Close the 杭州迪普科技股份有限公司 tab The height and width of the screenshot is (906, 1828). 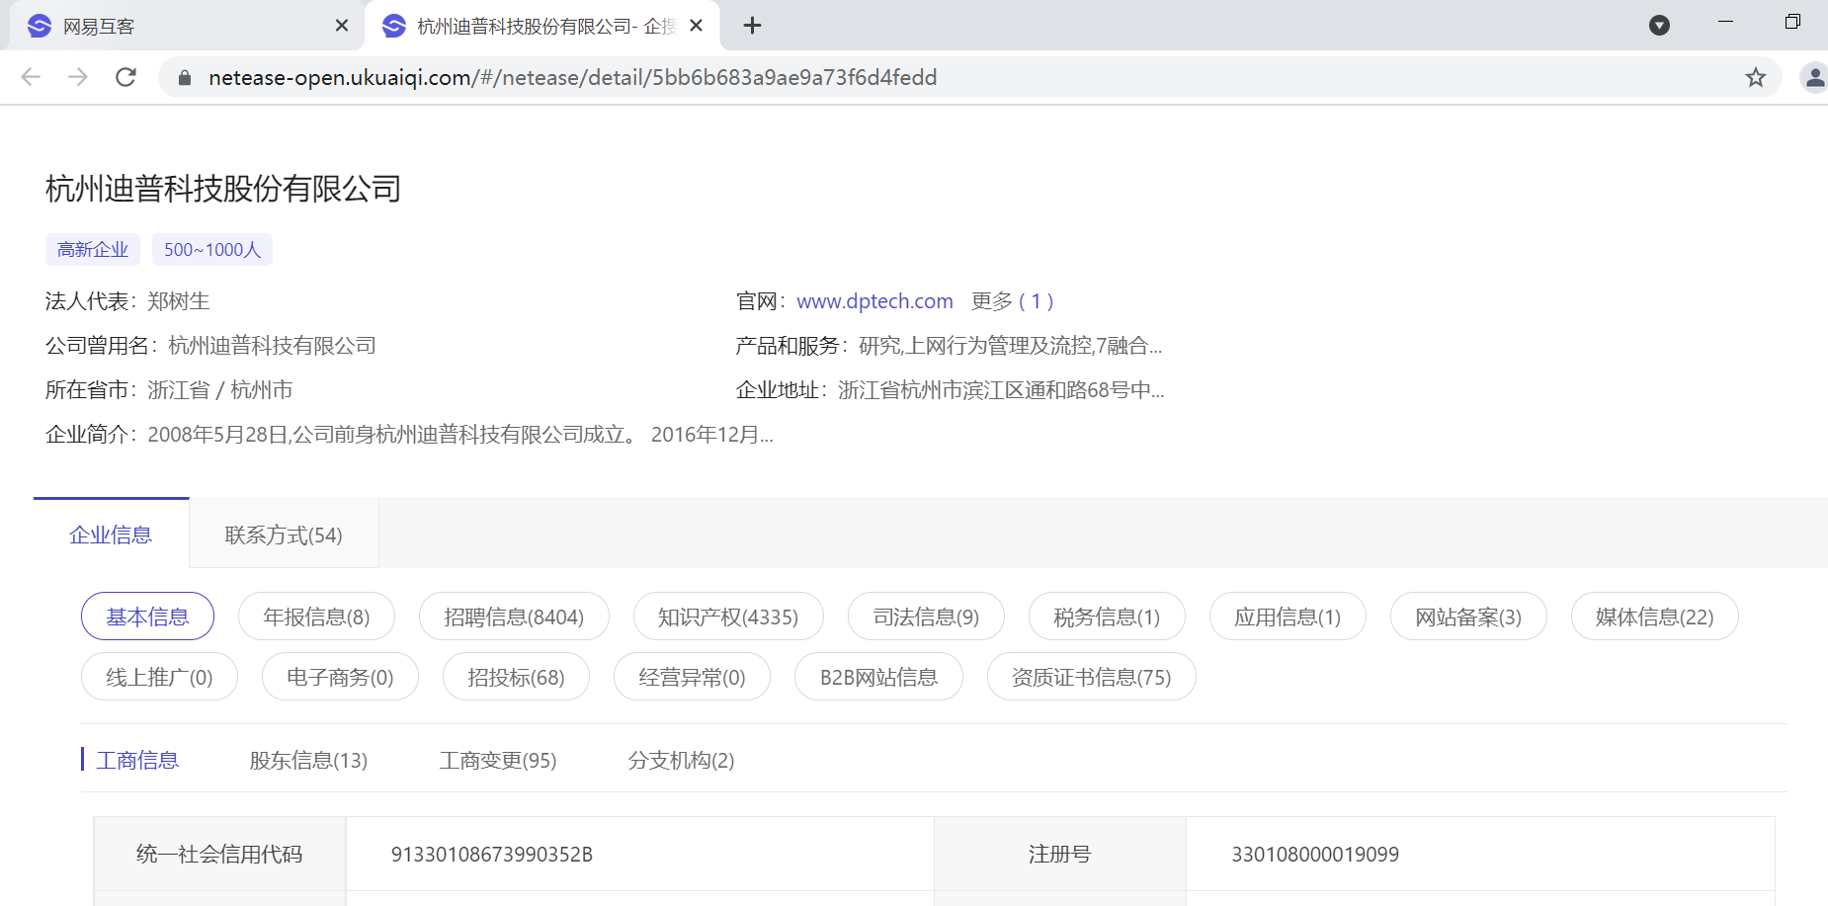697,26
